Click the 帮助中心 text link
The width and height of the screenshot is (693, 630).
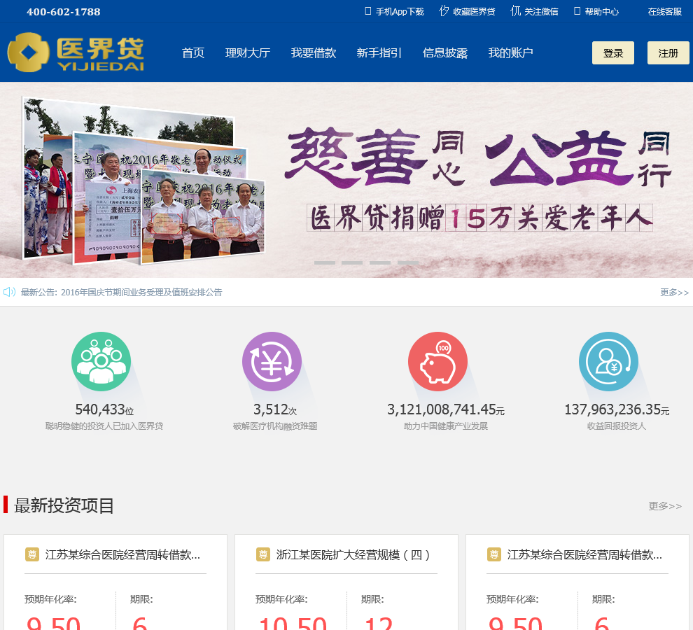tap(601, 11)
